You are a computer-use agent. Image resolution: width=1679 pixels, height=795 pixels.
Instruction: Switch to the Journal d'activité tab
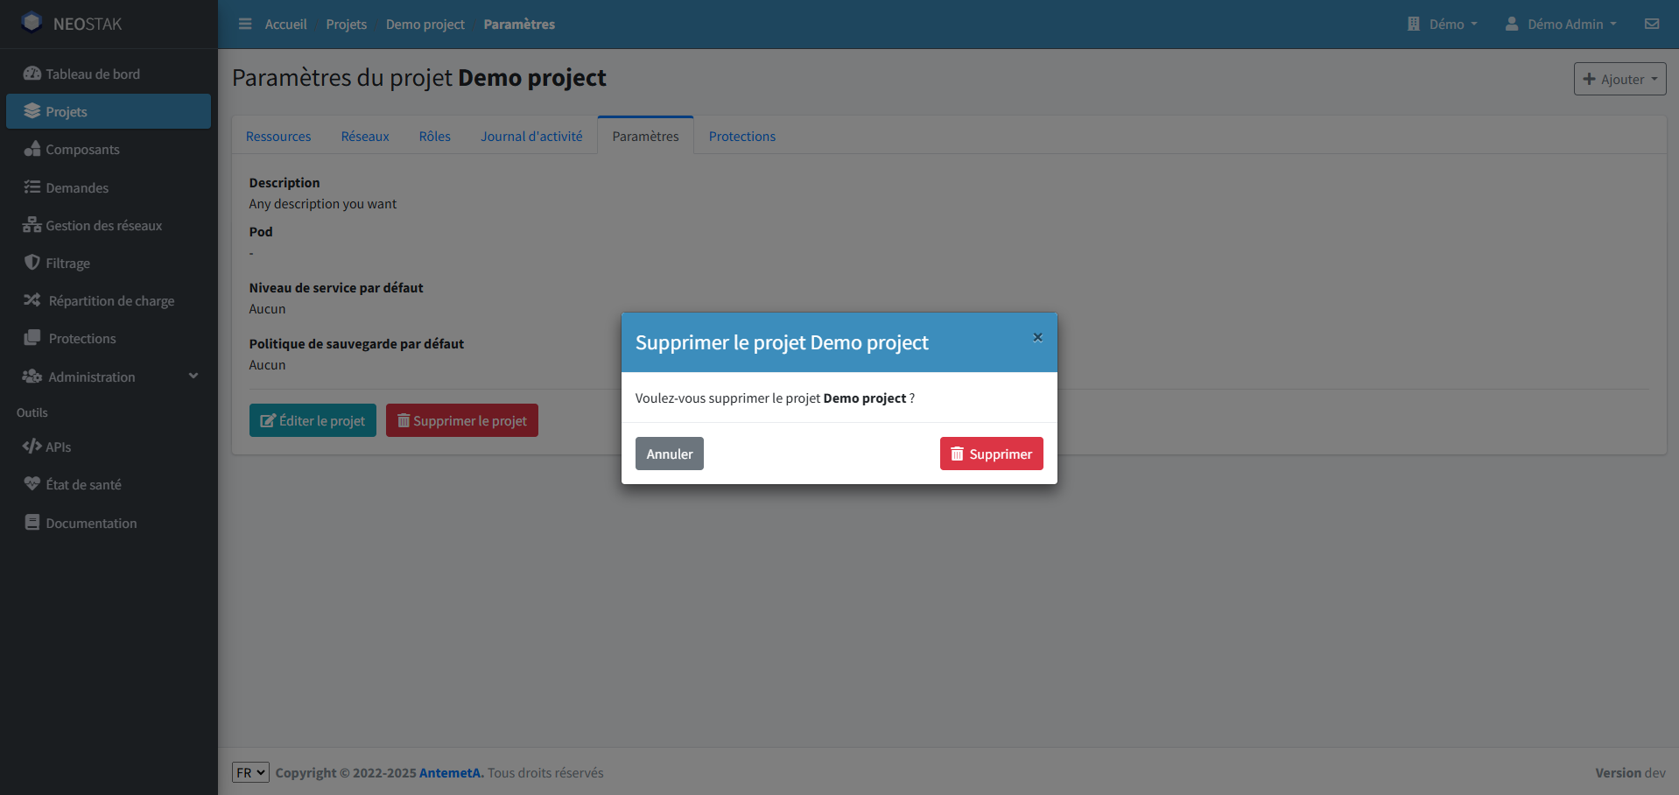click(x=531, y=136)
